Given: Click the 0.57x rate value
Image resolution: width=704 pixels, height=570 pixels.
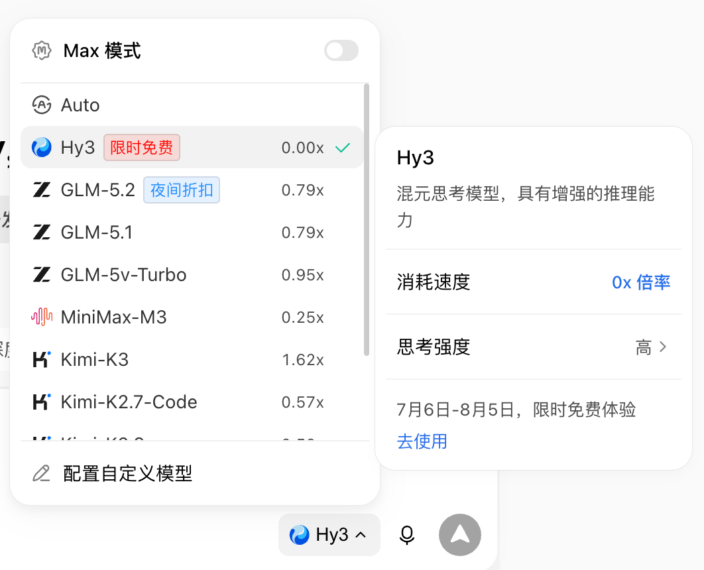Looking at the screenshot, I should (x=302, y=402).
